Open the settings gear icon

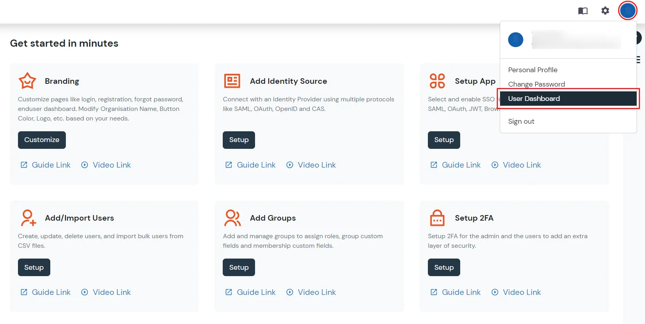[x=605, y=11]
